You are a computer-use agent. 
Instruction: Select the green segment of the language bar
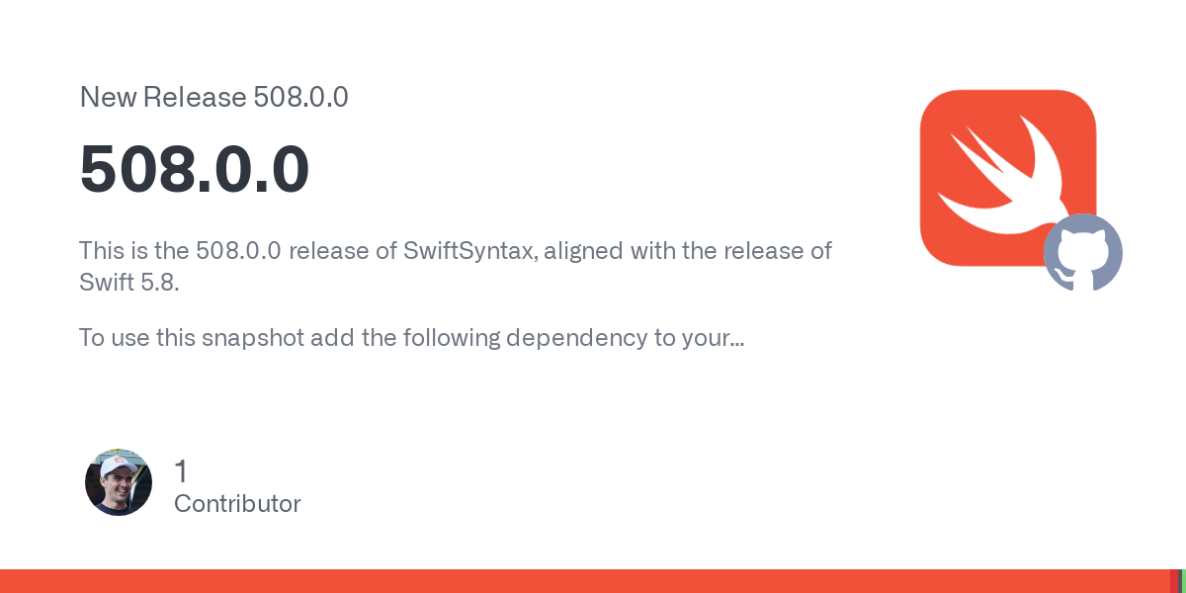(1184, 581)
